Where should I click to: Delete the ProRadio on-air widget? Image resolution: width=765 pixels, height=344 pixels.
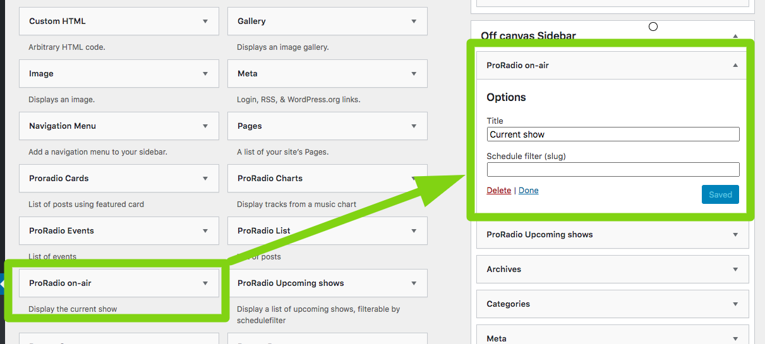[x=499, y=191]
